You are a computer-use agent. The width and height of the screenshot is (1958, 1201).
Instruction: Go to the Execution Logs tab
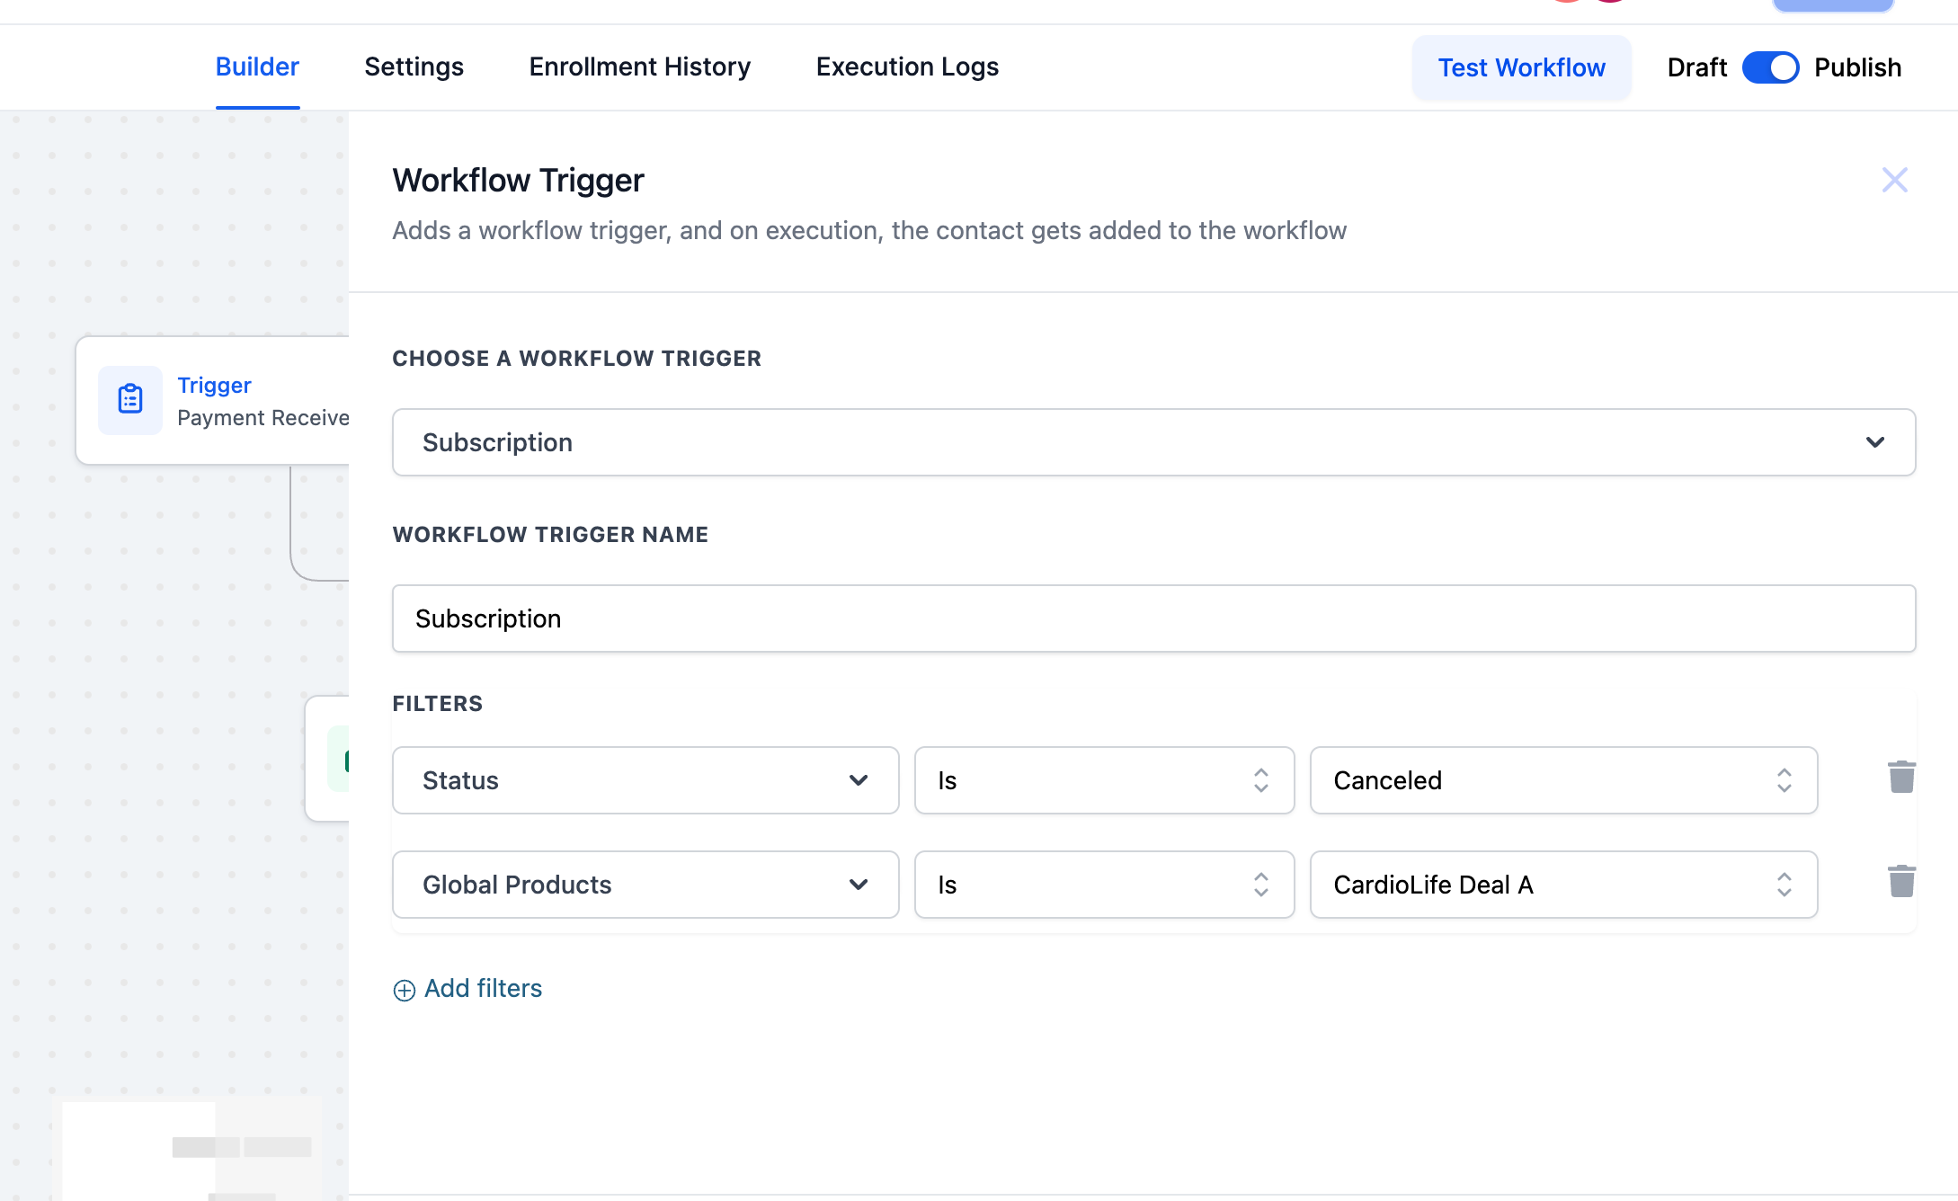[907, 67]
